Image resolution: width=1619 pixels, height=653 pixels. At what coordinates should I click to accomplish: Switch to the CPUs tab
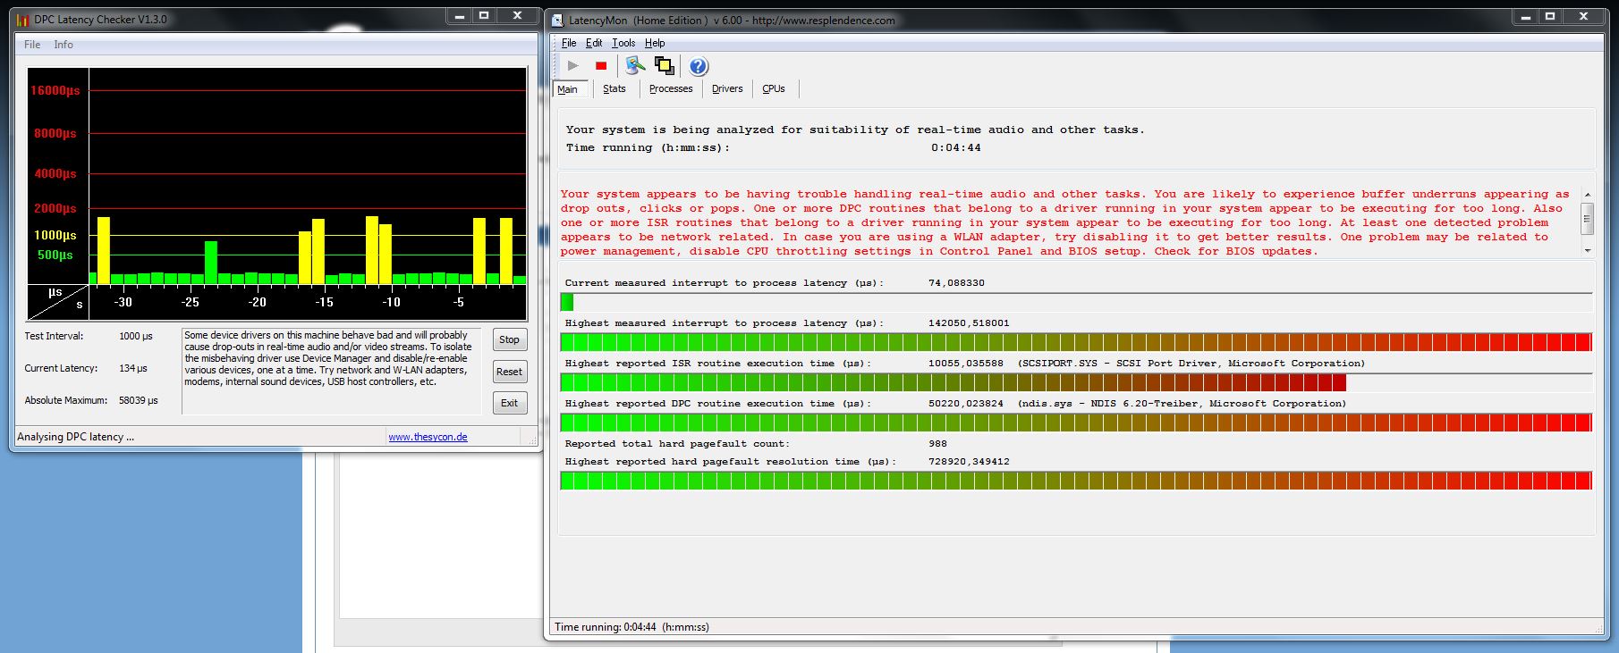point(774,88)
